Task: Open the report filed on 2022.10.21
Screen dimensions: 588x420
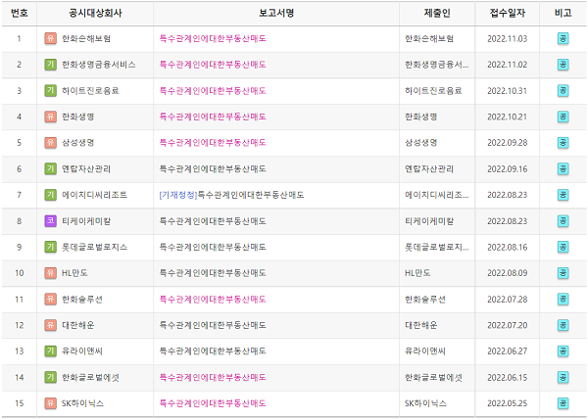Action: pos(213,117)
